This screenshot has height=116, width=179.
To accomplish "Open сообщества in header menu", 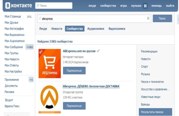I will [108, 6].
